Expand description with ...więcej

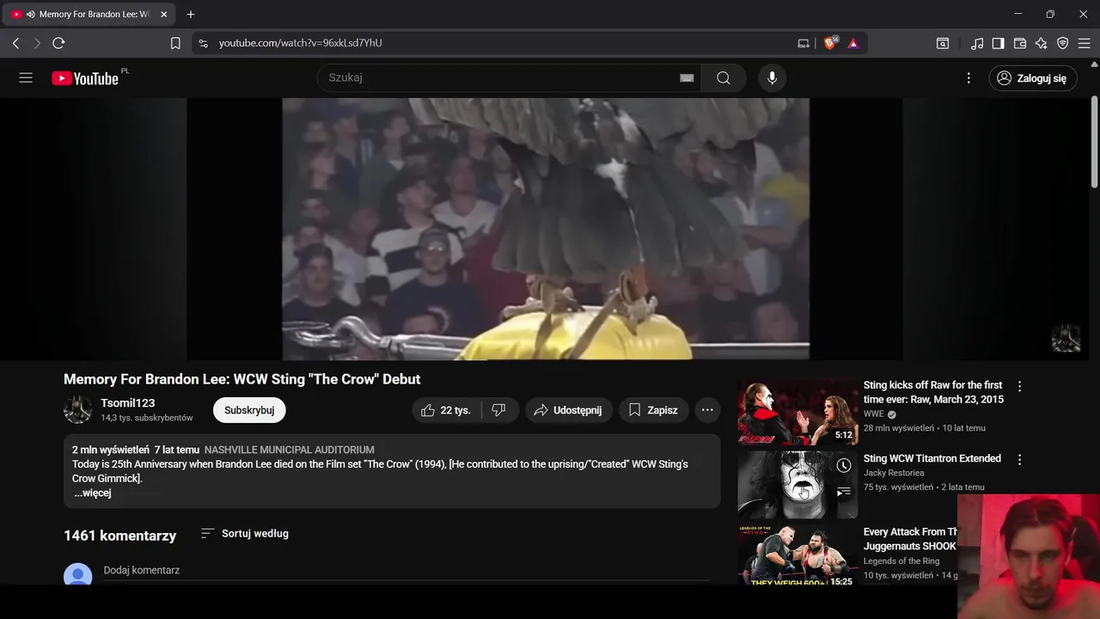[x=92, y=493]
